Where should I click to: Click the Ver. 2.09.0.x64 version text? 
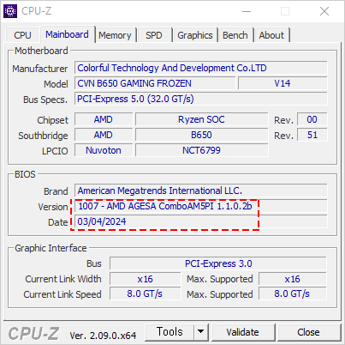(103, 336)
